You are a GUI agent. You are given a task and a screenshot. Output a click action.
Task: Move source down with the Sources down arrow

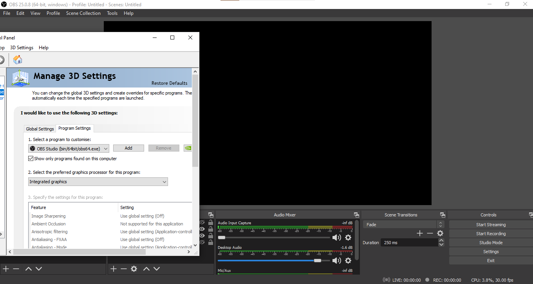tap(157, 269)
